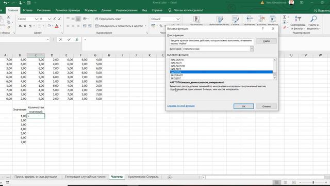Click 'Объединить и поместить в центре' button
Image resolution: width=330 pixels, height=186 pixels.
(119, 26)
